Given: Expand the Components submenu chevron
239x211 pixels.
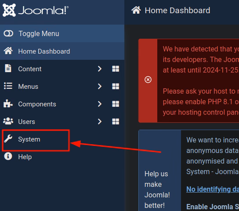Looking at the screenshot, I should pyautogui.click(x=100, y=104).
